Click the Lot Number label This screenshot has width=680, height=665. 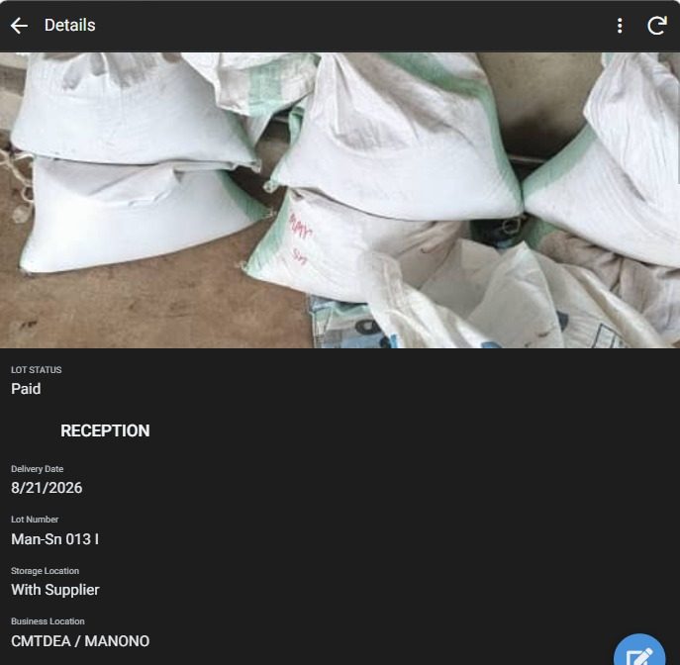click(35, 520)
